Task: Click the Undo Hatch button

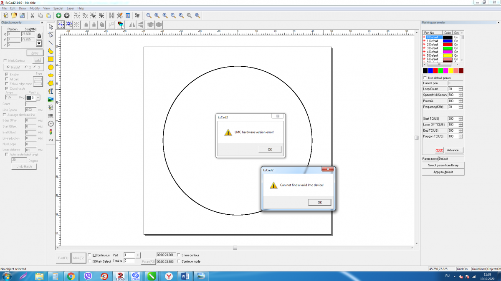Action: click(24, 167)
